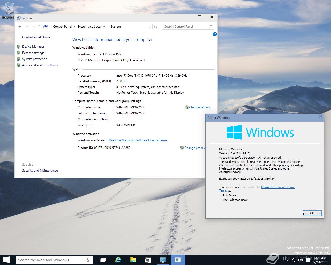Open Control Panel Home link
The image size is (331, 265).
[x=36, y=37]
